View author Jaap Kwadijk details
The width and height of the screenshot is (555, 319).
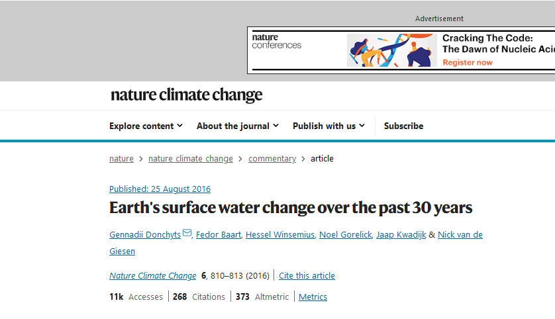point(401,235)
